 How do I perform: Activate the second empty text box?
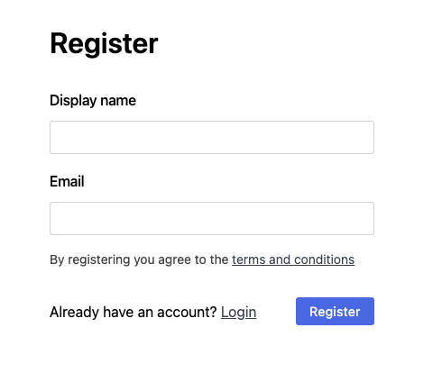(212, 218)
